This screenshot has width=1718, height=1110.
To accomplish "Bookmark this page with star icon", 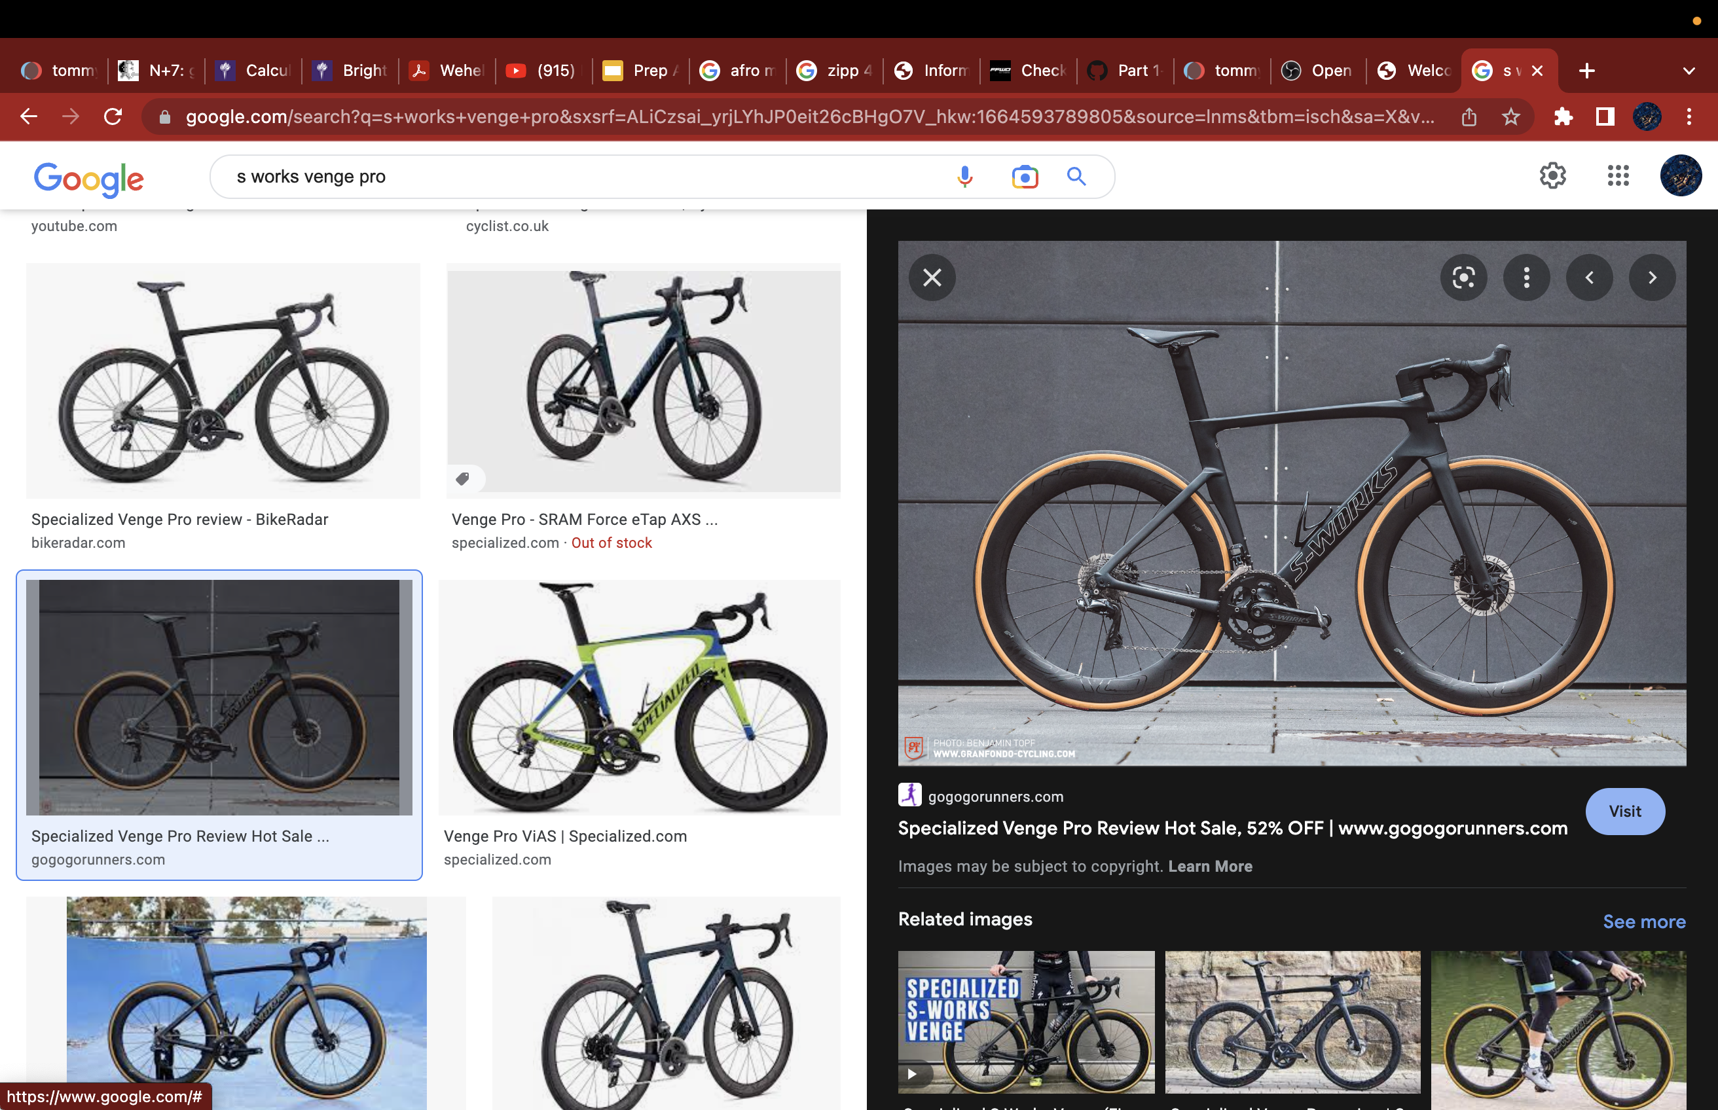I will (1511, 116).
